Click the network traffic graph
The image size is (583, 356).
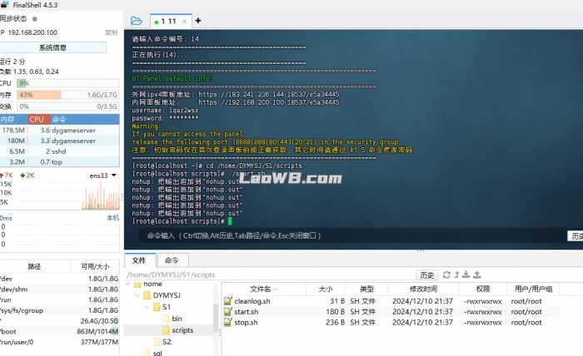pyautogui.click(x=101, y=195)
